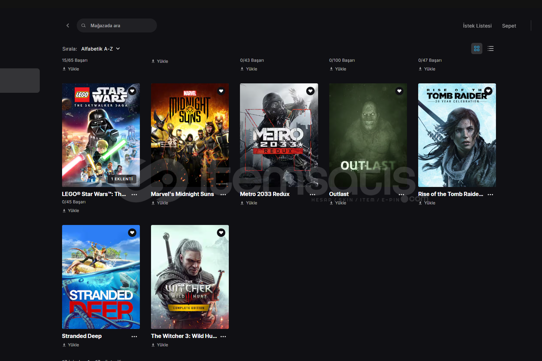Viewport: 542px width, 361px height.
Task: Go back using the left arrow icon
Action: (68, 25)
